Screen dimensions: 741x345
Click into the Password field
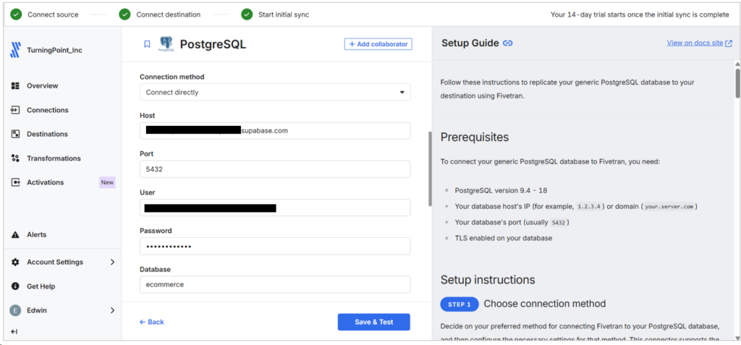point(275,246)
